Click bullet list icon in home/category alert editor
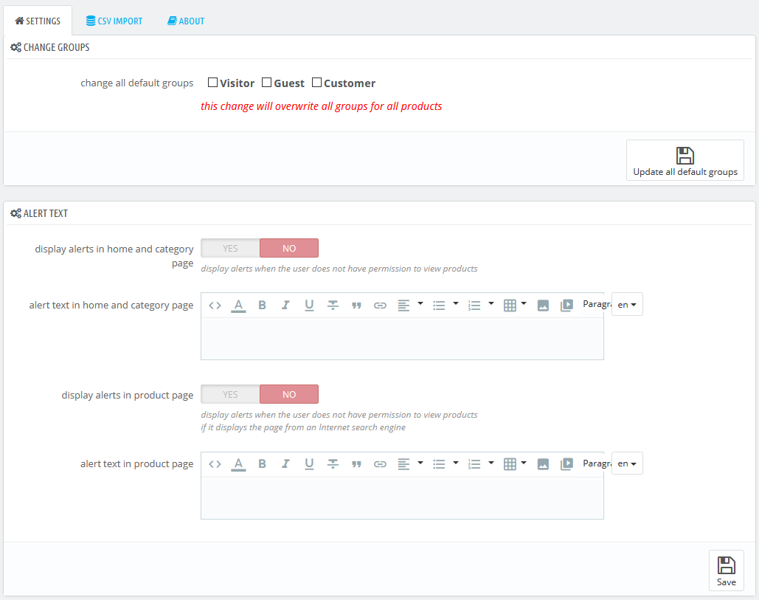759x600 pixels. [x=439, y=305]
